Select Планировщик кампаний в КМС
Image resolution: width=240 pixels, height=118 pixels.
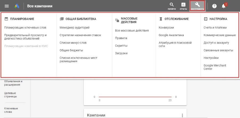point(26,46)
